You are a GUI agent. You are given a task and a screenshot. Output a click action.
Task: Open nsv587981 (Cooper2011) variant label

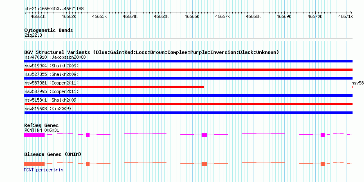pos(52,83)
